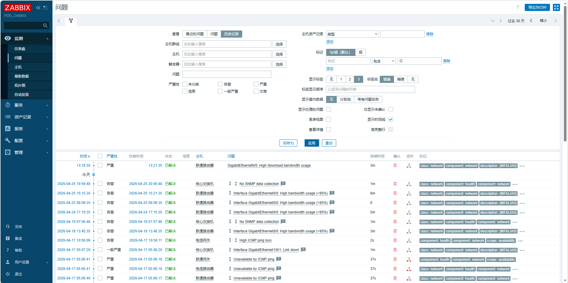The height and width of the screenshot is (283, 568).
Task: Click the action icon for 核心交换机 Link down row
Action: tap(409, 250)
